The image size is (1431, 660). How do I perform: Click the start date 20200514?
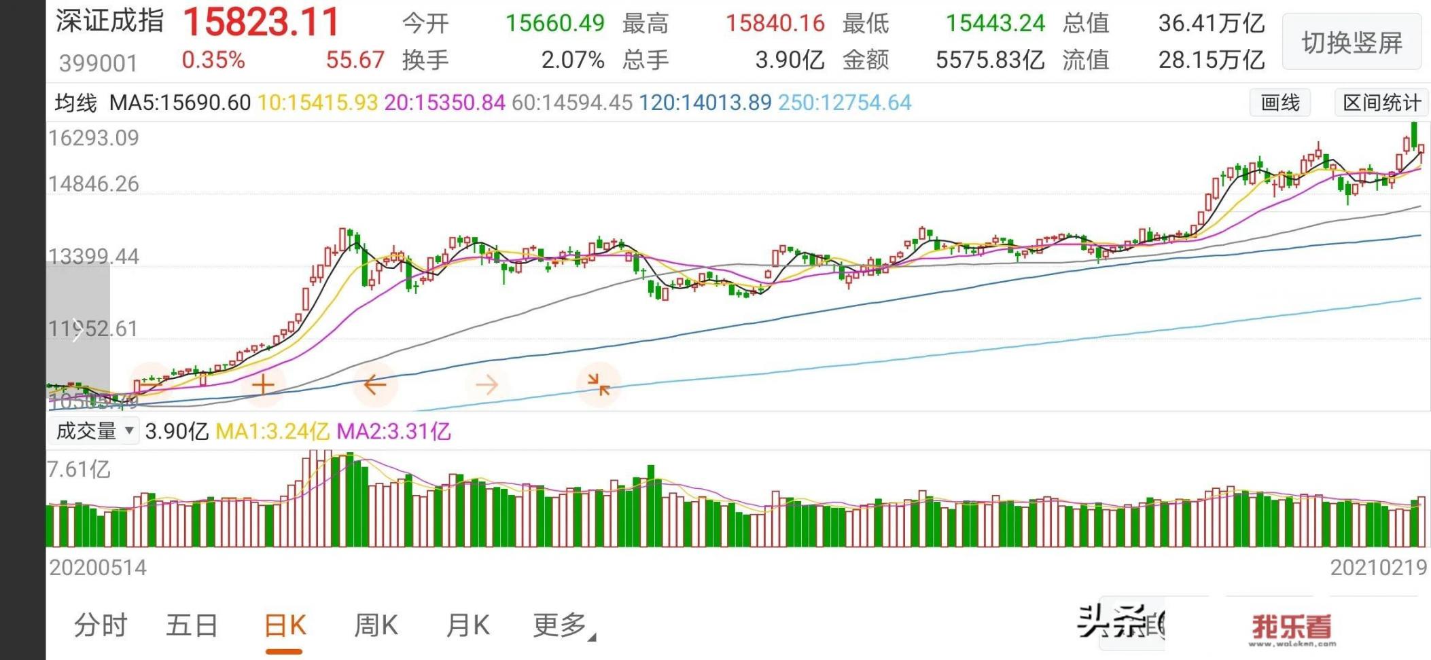coord(98,568)
